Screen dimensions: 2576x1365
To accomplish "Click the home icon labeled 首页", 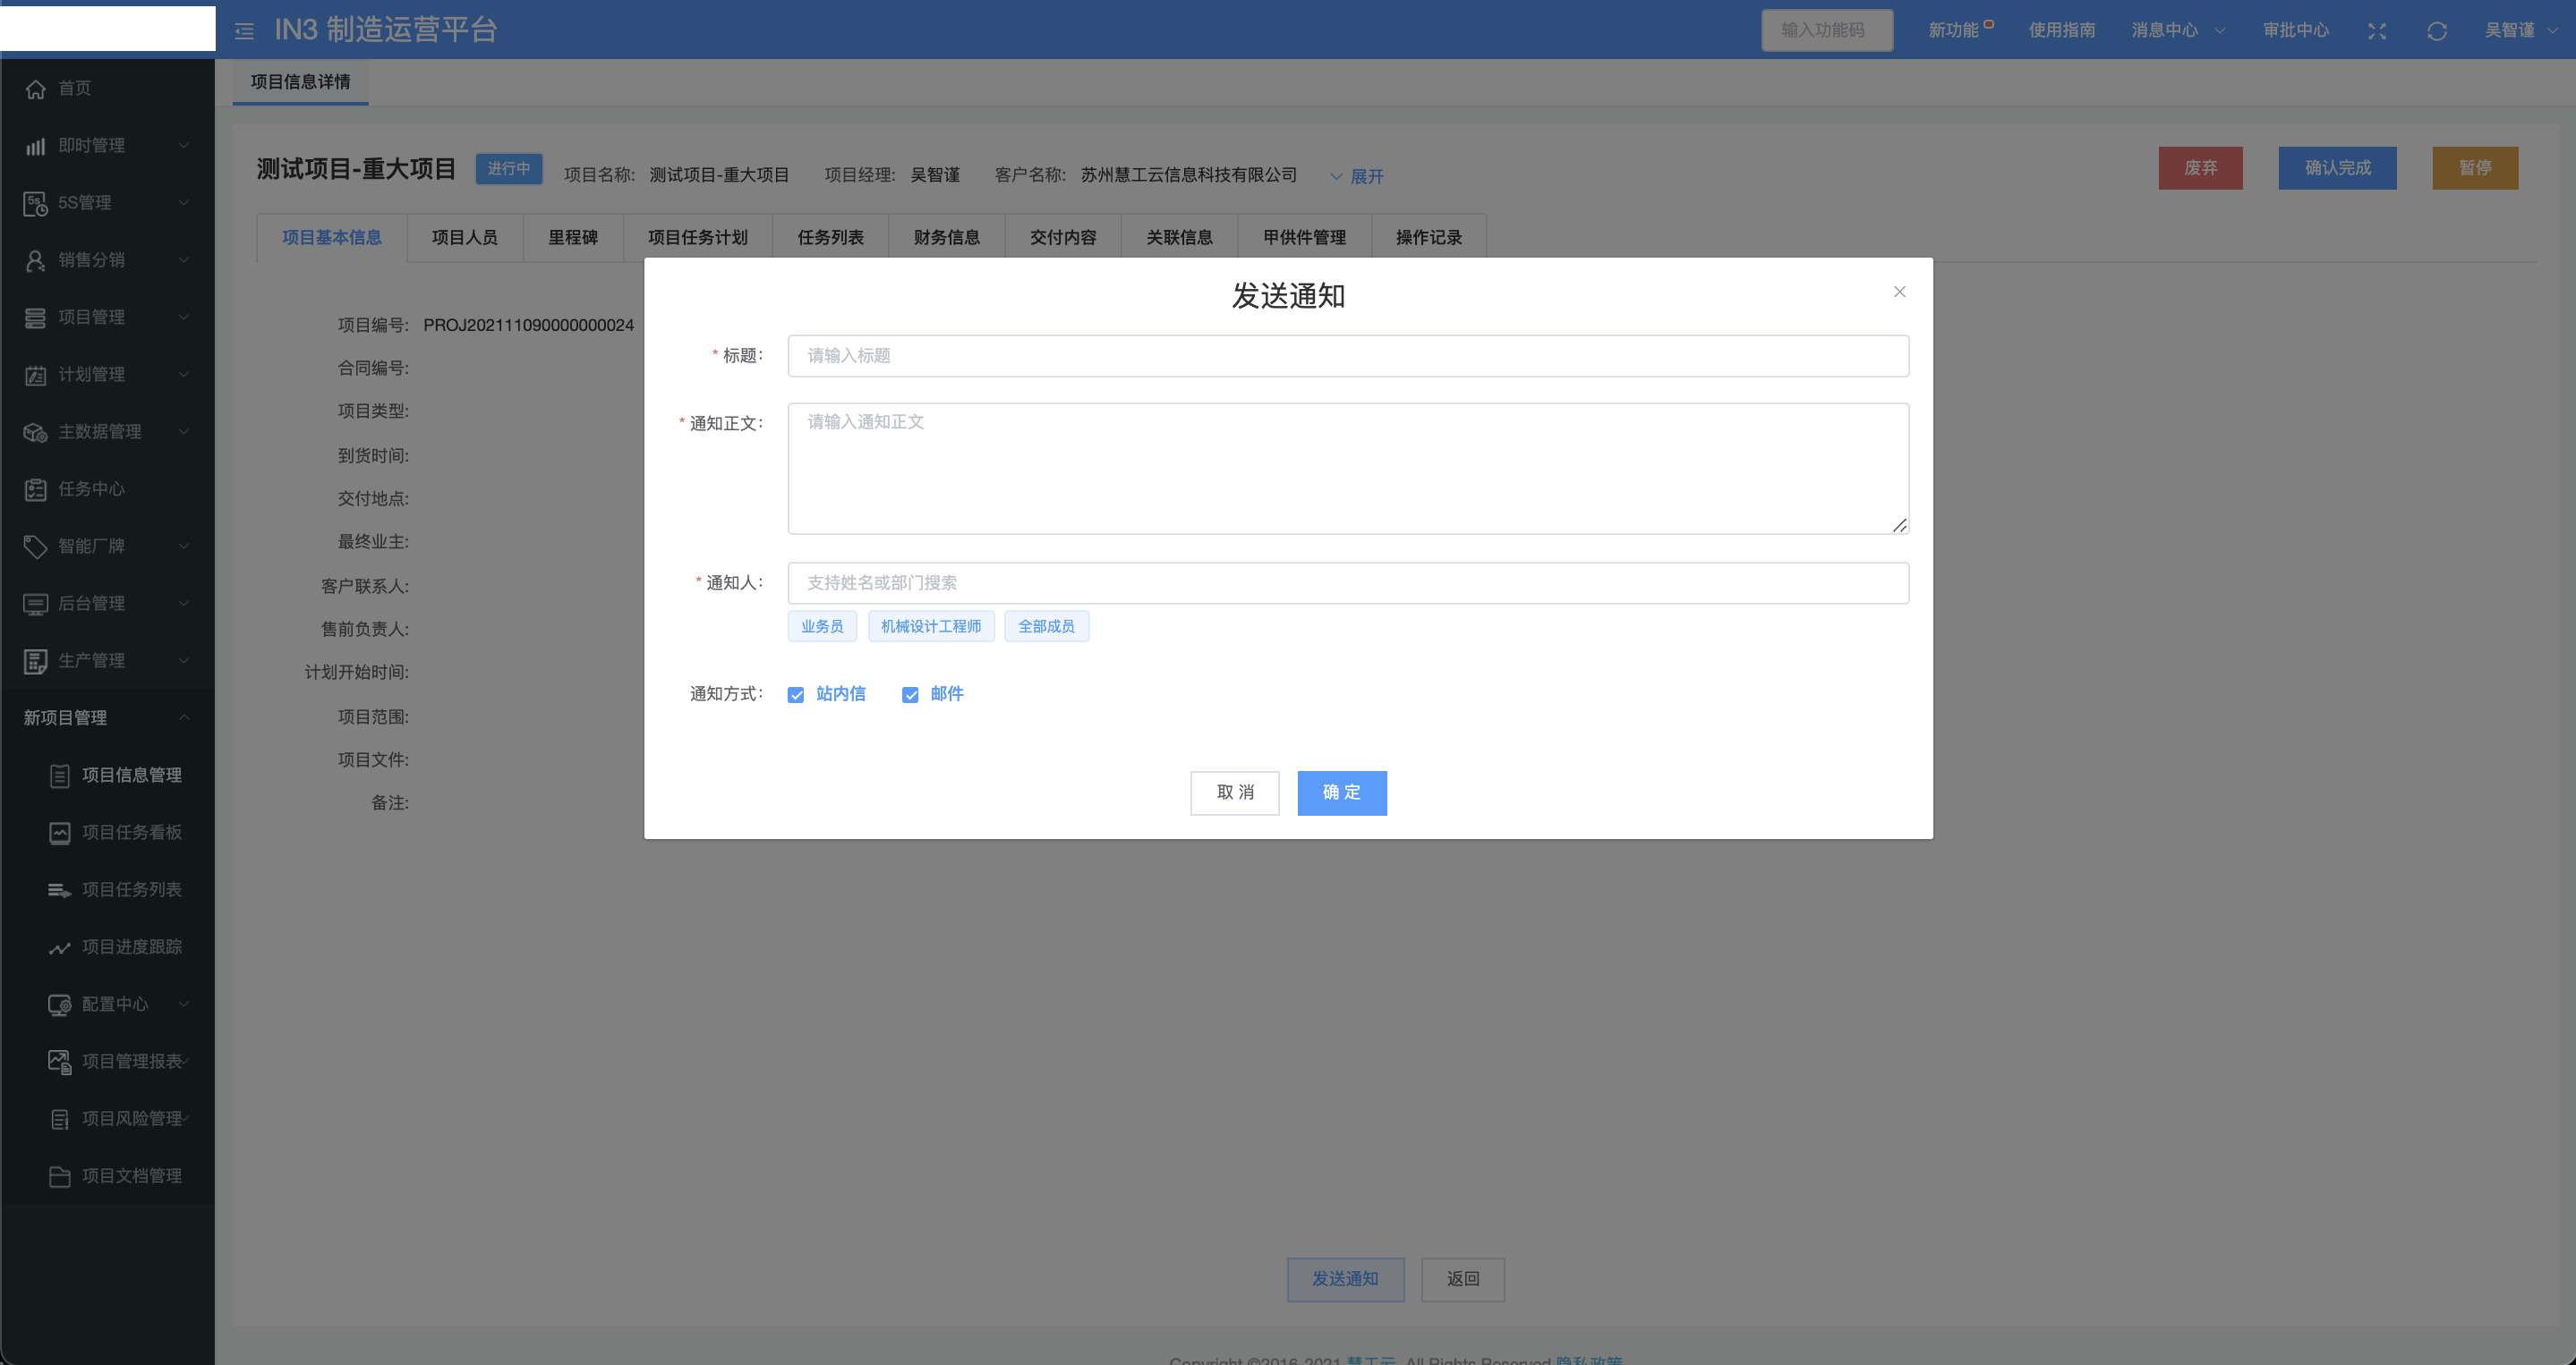I will click(x=36, y=89).
